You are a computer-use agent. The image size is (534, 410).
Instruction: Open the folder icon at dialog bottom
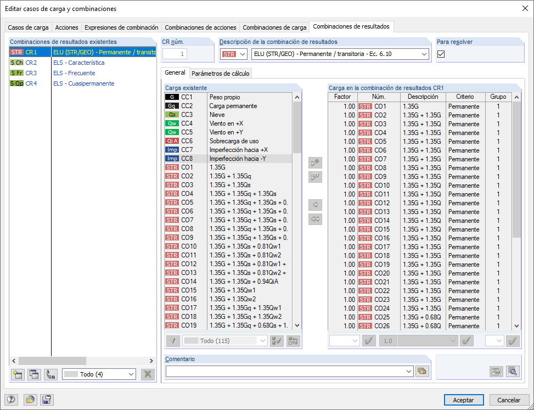30,400
